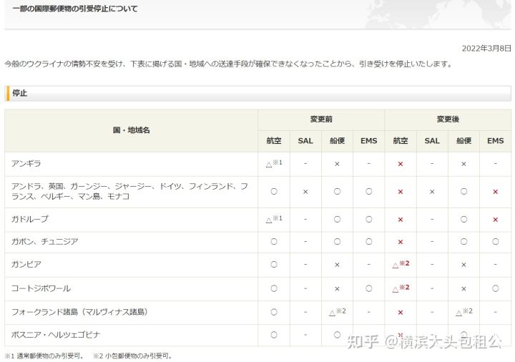Click SAL header under 変更前

(x=305, y=141)
